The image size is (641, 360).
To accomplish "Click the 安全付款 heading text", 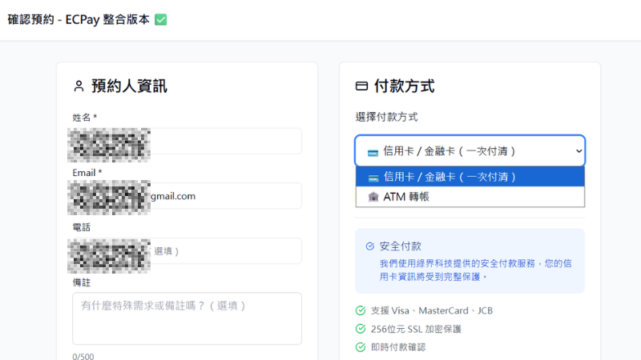I will [x=400, y=246].
